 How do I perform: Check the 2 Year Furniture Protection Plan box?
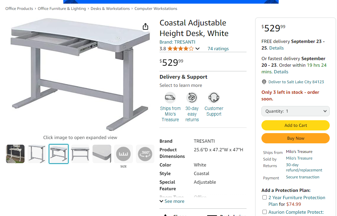264,197
